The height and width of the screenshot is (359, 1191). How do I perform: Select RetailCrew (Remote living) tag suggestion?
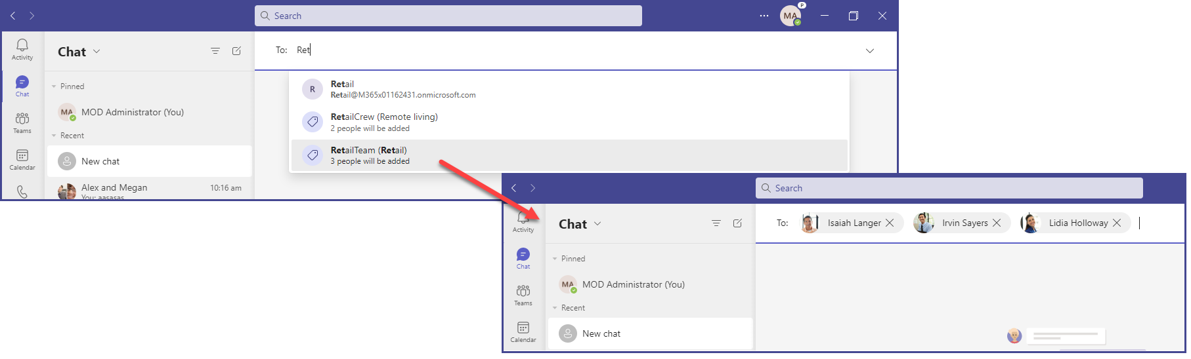[x=384, y=122]
